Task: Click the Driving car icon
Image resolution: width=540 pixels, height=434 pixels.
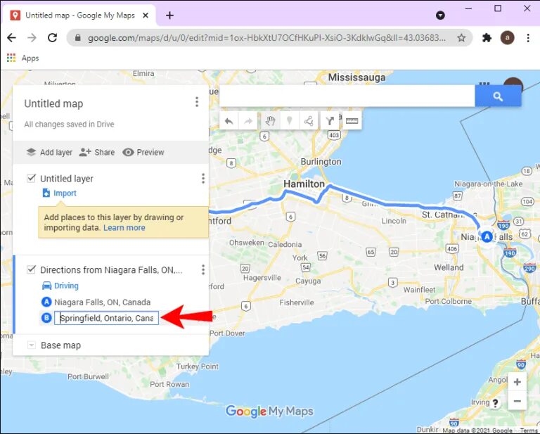Action: point(46,286)
